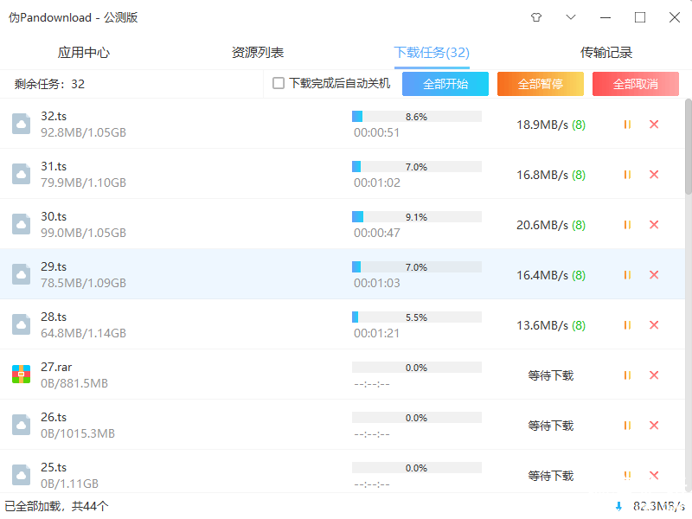The height and width of the screenshot is (519, 692).
Task: Select the file name 31.ts
Action: click(x=54, y=166)
